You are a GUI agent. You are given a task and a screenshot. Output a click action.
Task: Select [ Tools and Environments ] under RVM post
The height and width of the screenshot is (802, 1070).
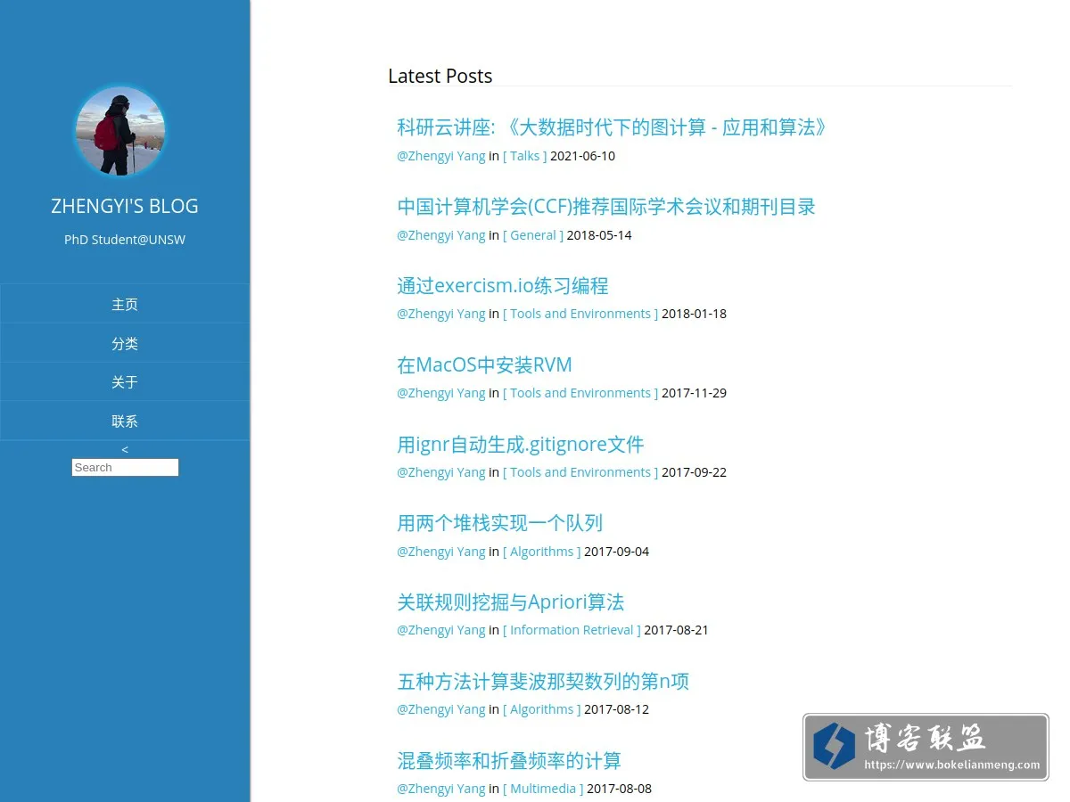(x=580, y=393)
